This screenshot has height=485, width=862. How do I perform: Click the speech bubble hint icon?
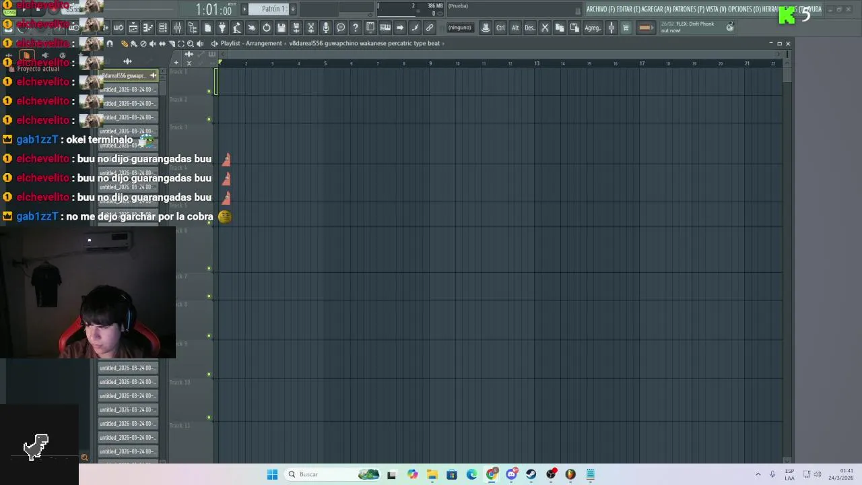point(340,28)
